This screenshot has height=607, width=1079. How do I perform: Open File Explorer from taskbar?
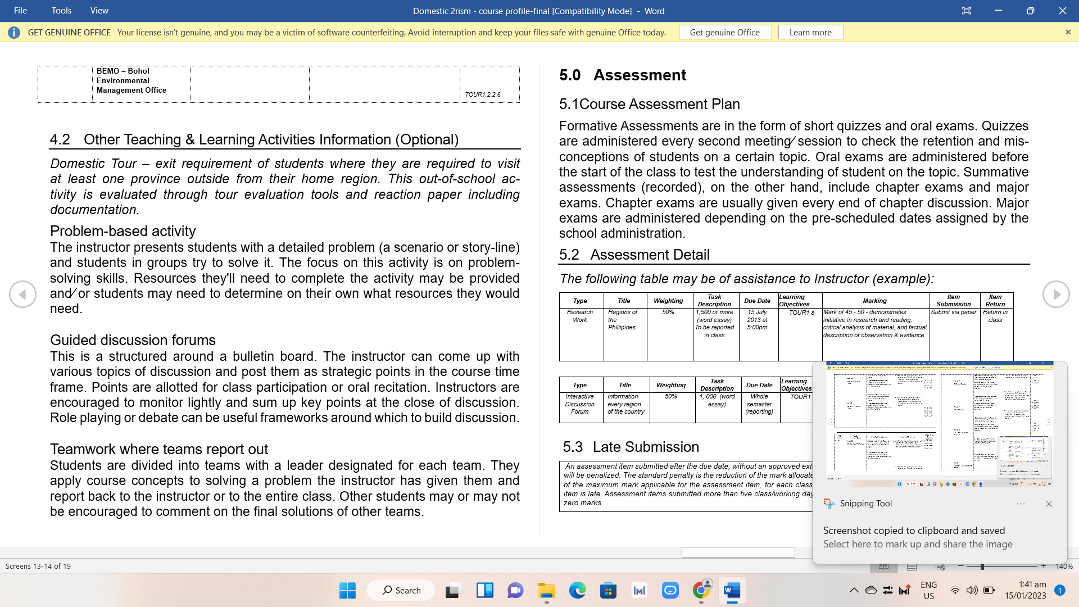(546, 590)
